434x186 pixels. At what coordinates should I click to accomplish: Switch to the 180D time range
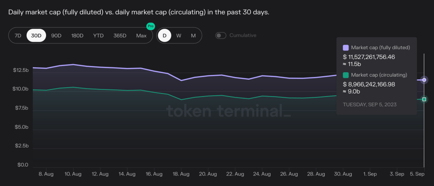coord(77,35)
